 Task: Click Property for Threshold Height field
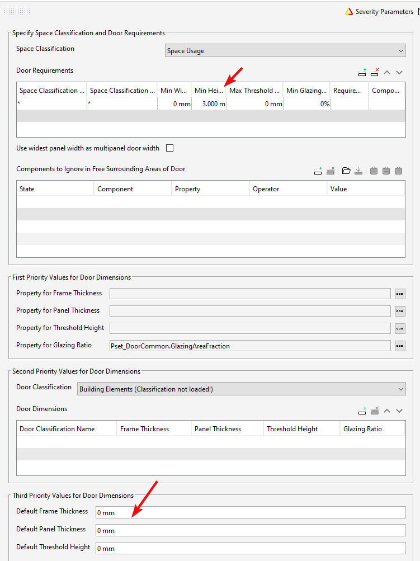tap(250, 328)
